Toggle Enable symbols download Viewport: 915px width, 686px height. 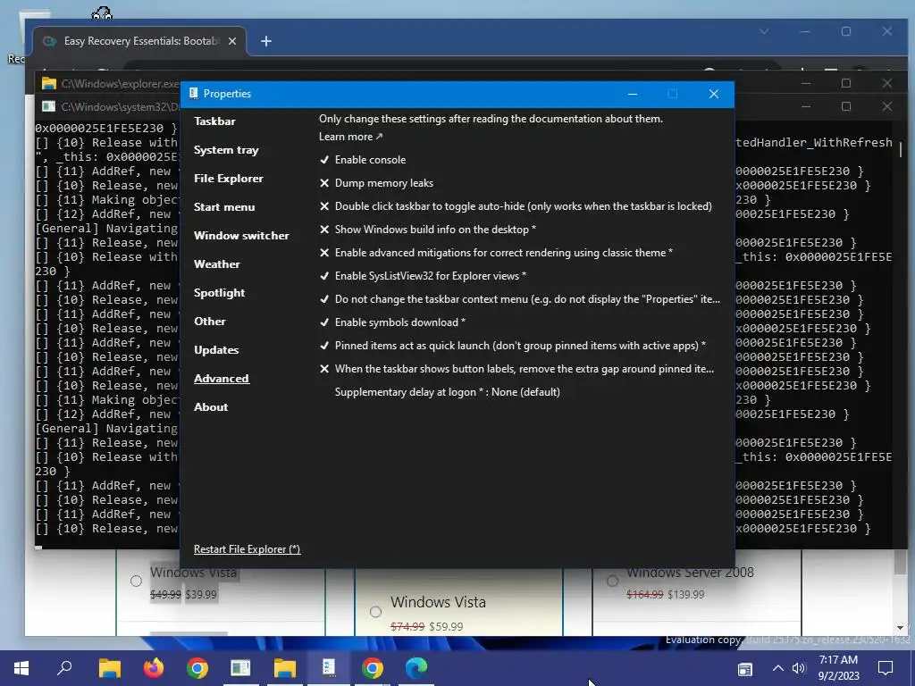[392, 322]
